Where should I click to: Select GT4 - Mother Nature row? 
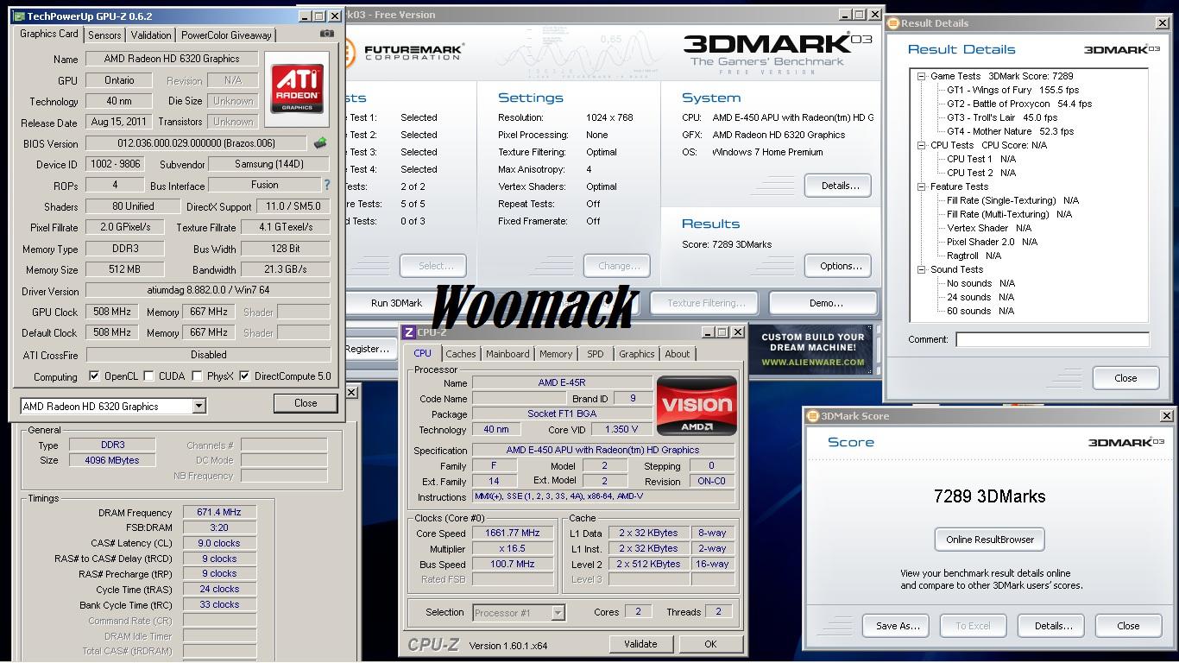click(1010, 131)
